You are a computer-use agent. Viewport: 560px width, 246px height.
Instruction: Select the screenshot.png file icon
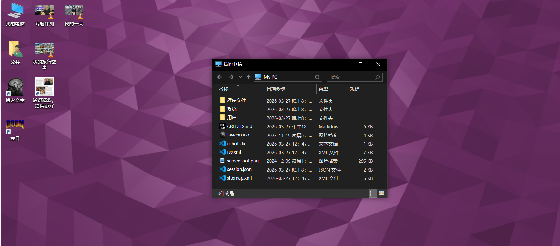(x=222, y=161)
